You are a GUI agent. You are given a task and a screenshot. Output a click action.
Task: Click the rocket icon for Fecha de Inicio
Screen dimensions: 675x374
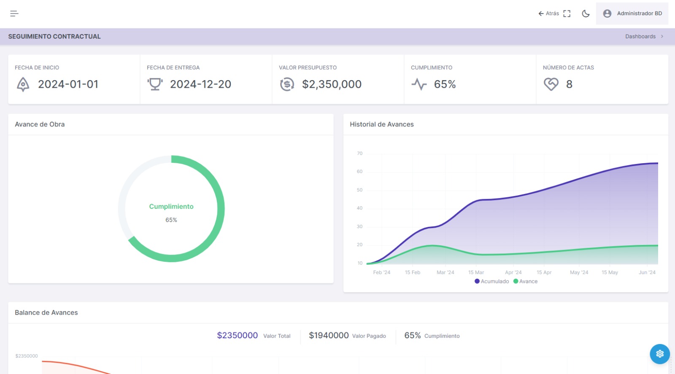point(23,84)
